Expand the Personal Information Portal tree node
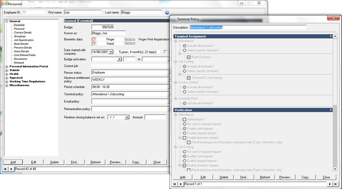342x189 pixels. pos(6,67)
